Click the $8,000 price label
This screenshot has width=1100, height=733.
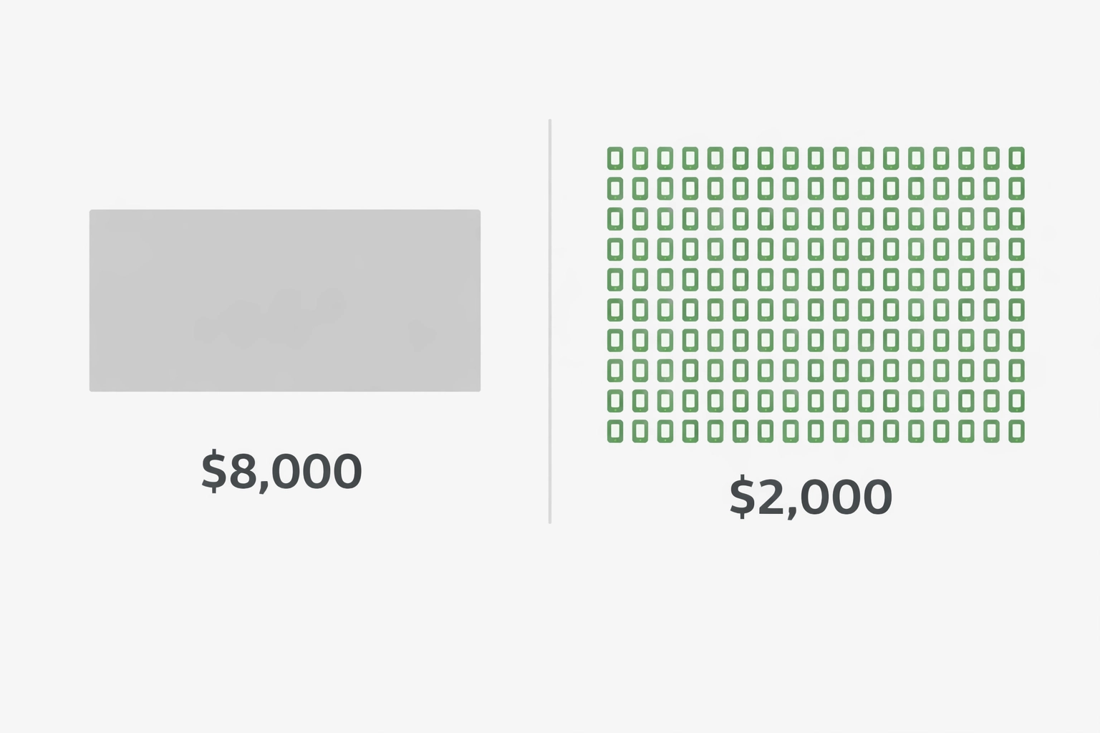tap(281, 471)
